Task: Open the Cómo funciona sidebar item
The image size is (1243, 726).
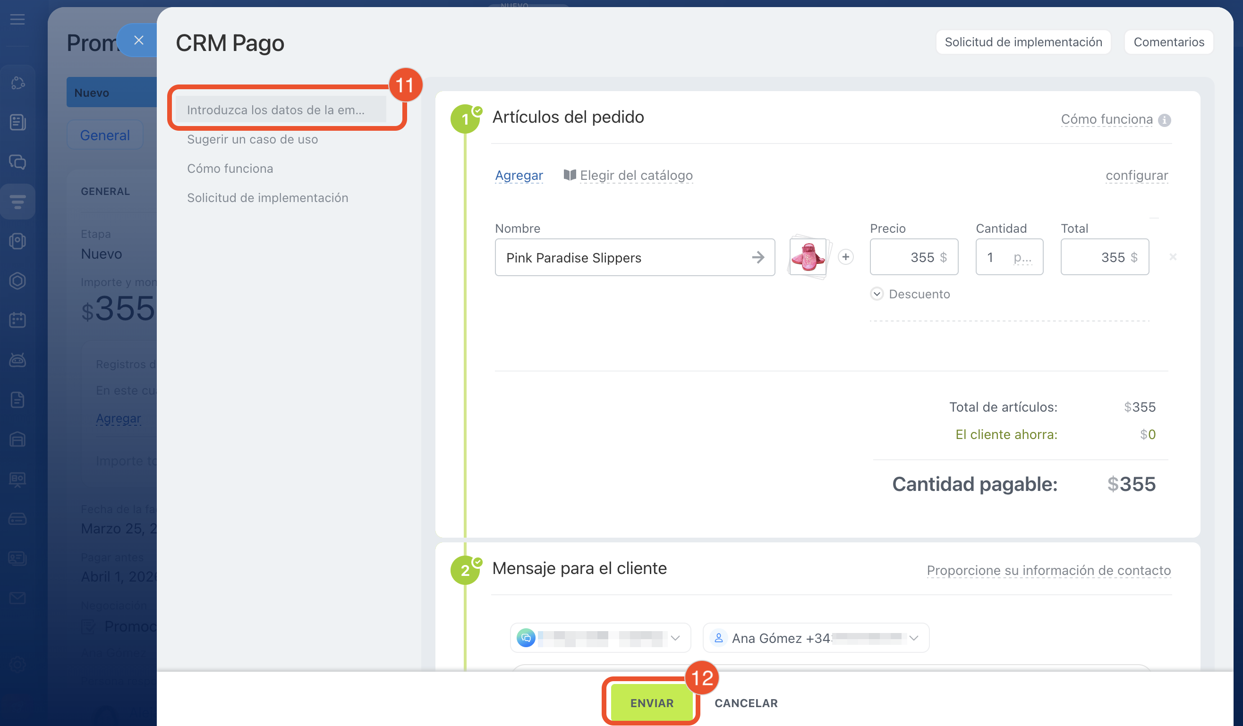Action: click(230, 169)
